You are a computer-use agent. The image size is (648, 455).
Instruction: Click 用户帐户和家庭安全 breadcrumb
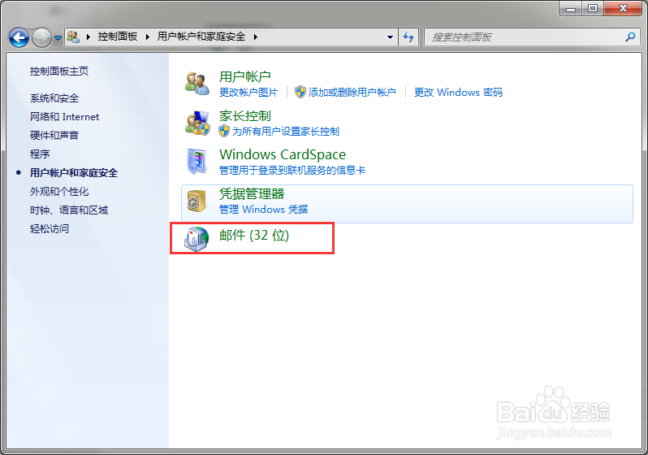tap(201, 37)
